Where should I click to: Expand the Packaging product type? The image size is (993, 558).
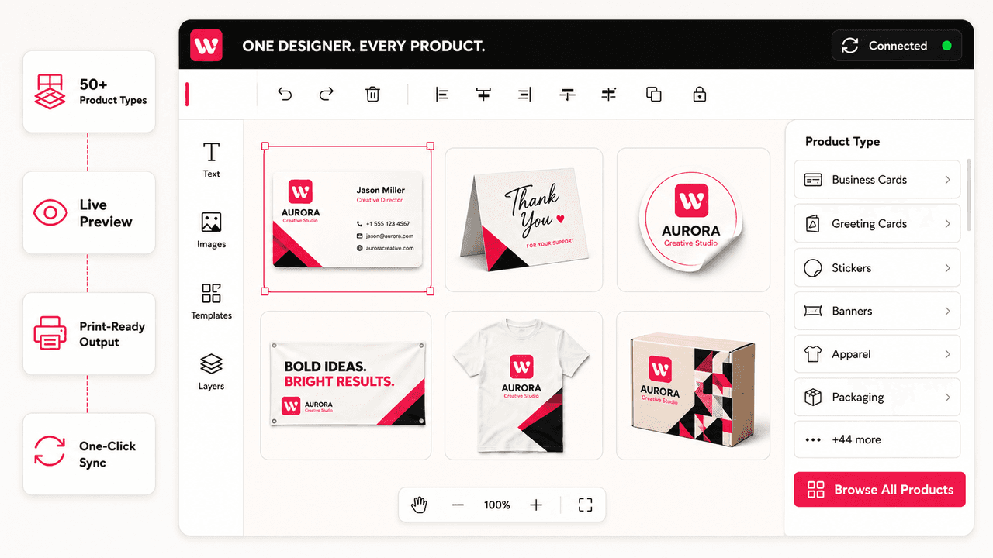pos(877,398)
